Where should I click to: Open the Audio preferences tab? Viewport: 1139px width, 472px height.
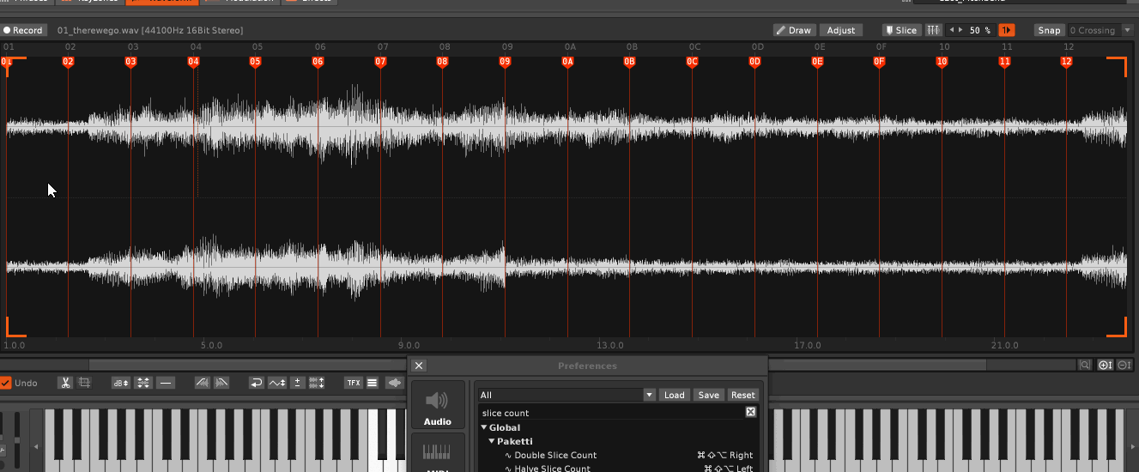(438, 405)
